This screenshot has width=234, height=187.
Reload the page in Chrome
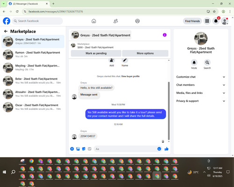(17, 12)
